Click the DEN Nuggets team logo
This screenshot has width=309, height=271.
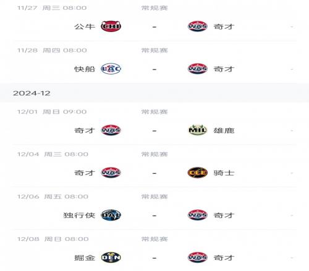[111, 257]
